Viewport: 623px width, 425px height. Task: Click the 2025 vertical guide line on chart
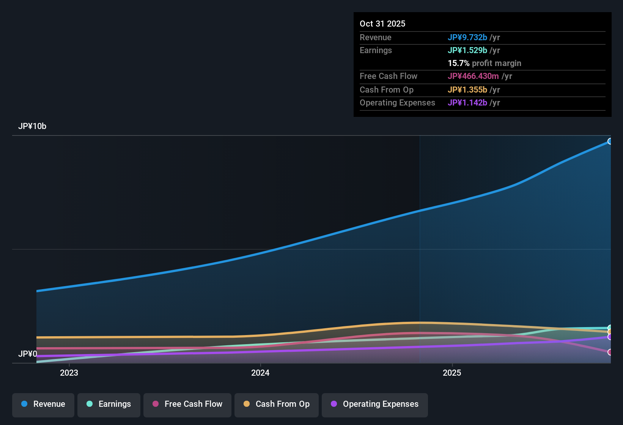(420, 247)
